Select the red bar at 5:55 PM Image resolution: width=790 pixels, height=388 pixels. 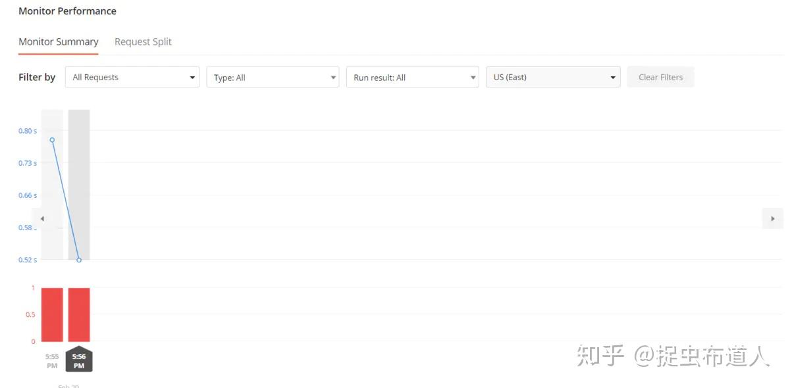pyautogui.click(x=51, y=314)
